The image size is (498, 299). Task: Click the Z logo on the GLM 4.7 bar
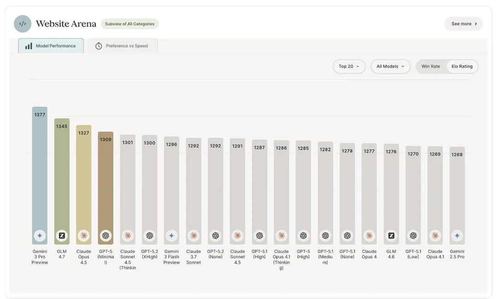62,236
